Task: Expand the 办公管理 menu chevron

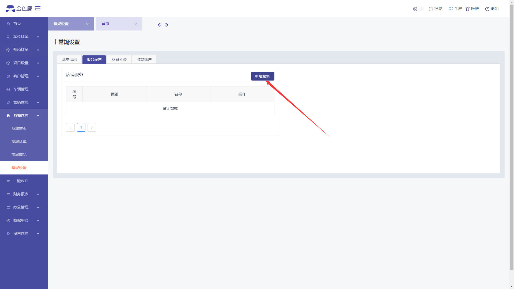Action: pyautogui.click(x=38, y=207)
